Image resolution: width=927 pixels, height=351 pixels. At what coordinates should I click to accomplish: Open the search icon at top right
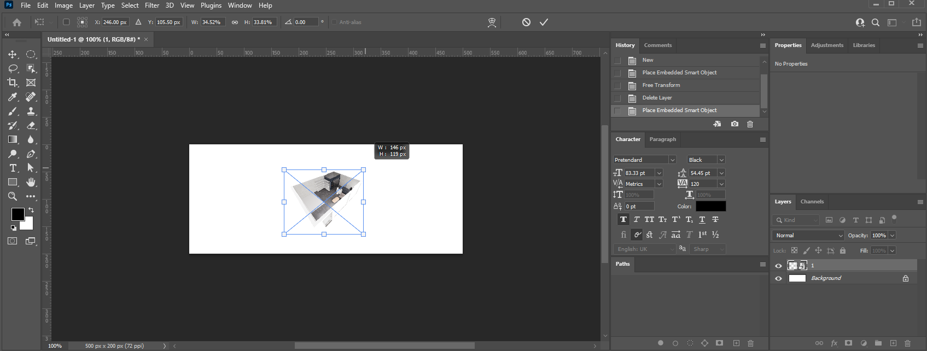click(876, 22)
